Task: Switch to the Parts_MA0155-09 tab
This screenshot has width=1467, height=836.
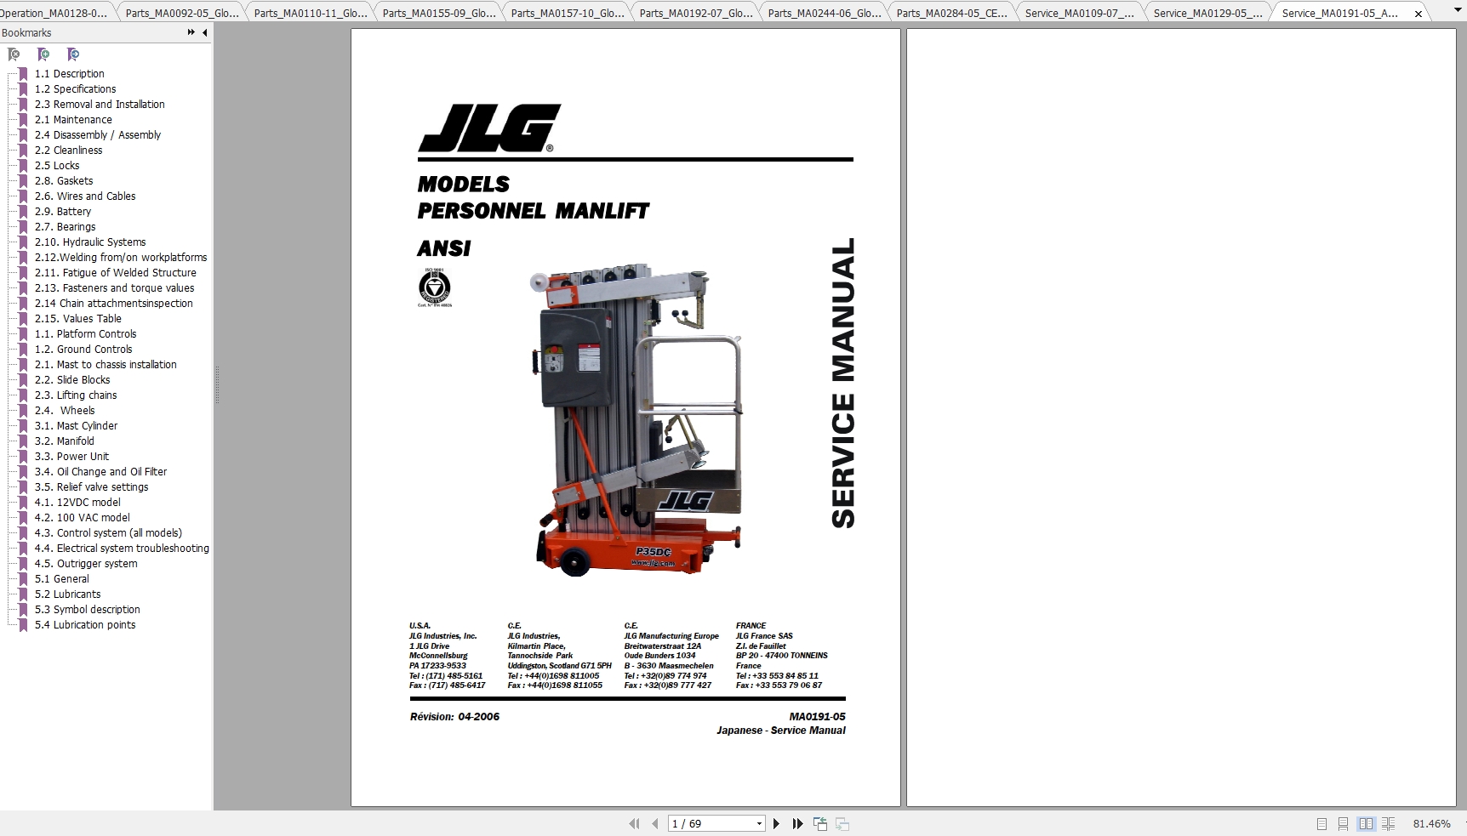Action: tap(439, 13)
